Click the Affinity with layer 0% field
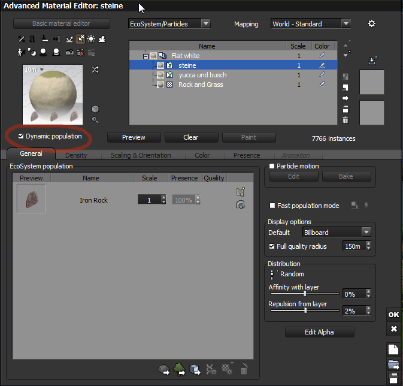Image resolution: width=403 pixels, height=386 pixels. pos(354,294)
